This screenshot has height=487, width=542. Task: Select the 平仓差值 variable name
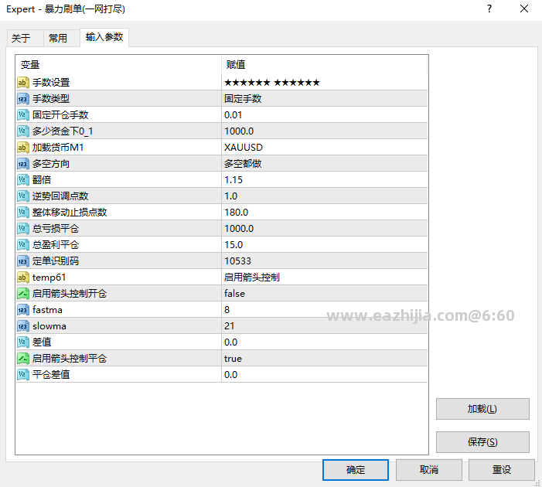51,375
